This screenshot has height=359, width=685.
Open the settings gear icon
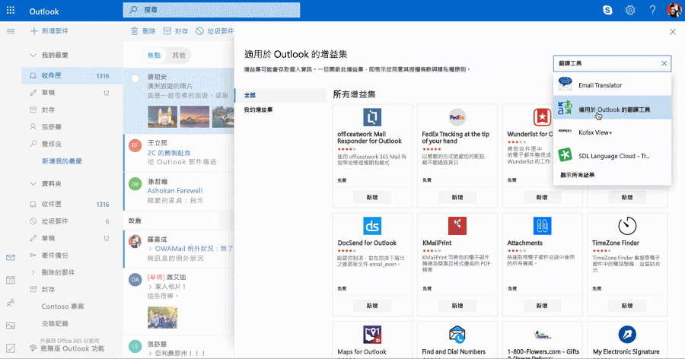pos(630,10)
